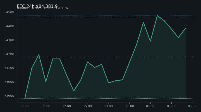
Task: Click the gray dashed average price line
Action: point(105,57)
